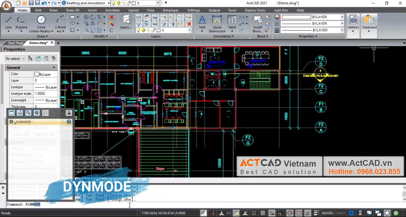
Task: Open the Drafting and Annotation workspace dropdown
Action: coord(109,3)
